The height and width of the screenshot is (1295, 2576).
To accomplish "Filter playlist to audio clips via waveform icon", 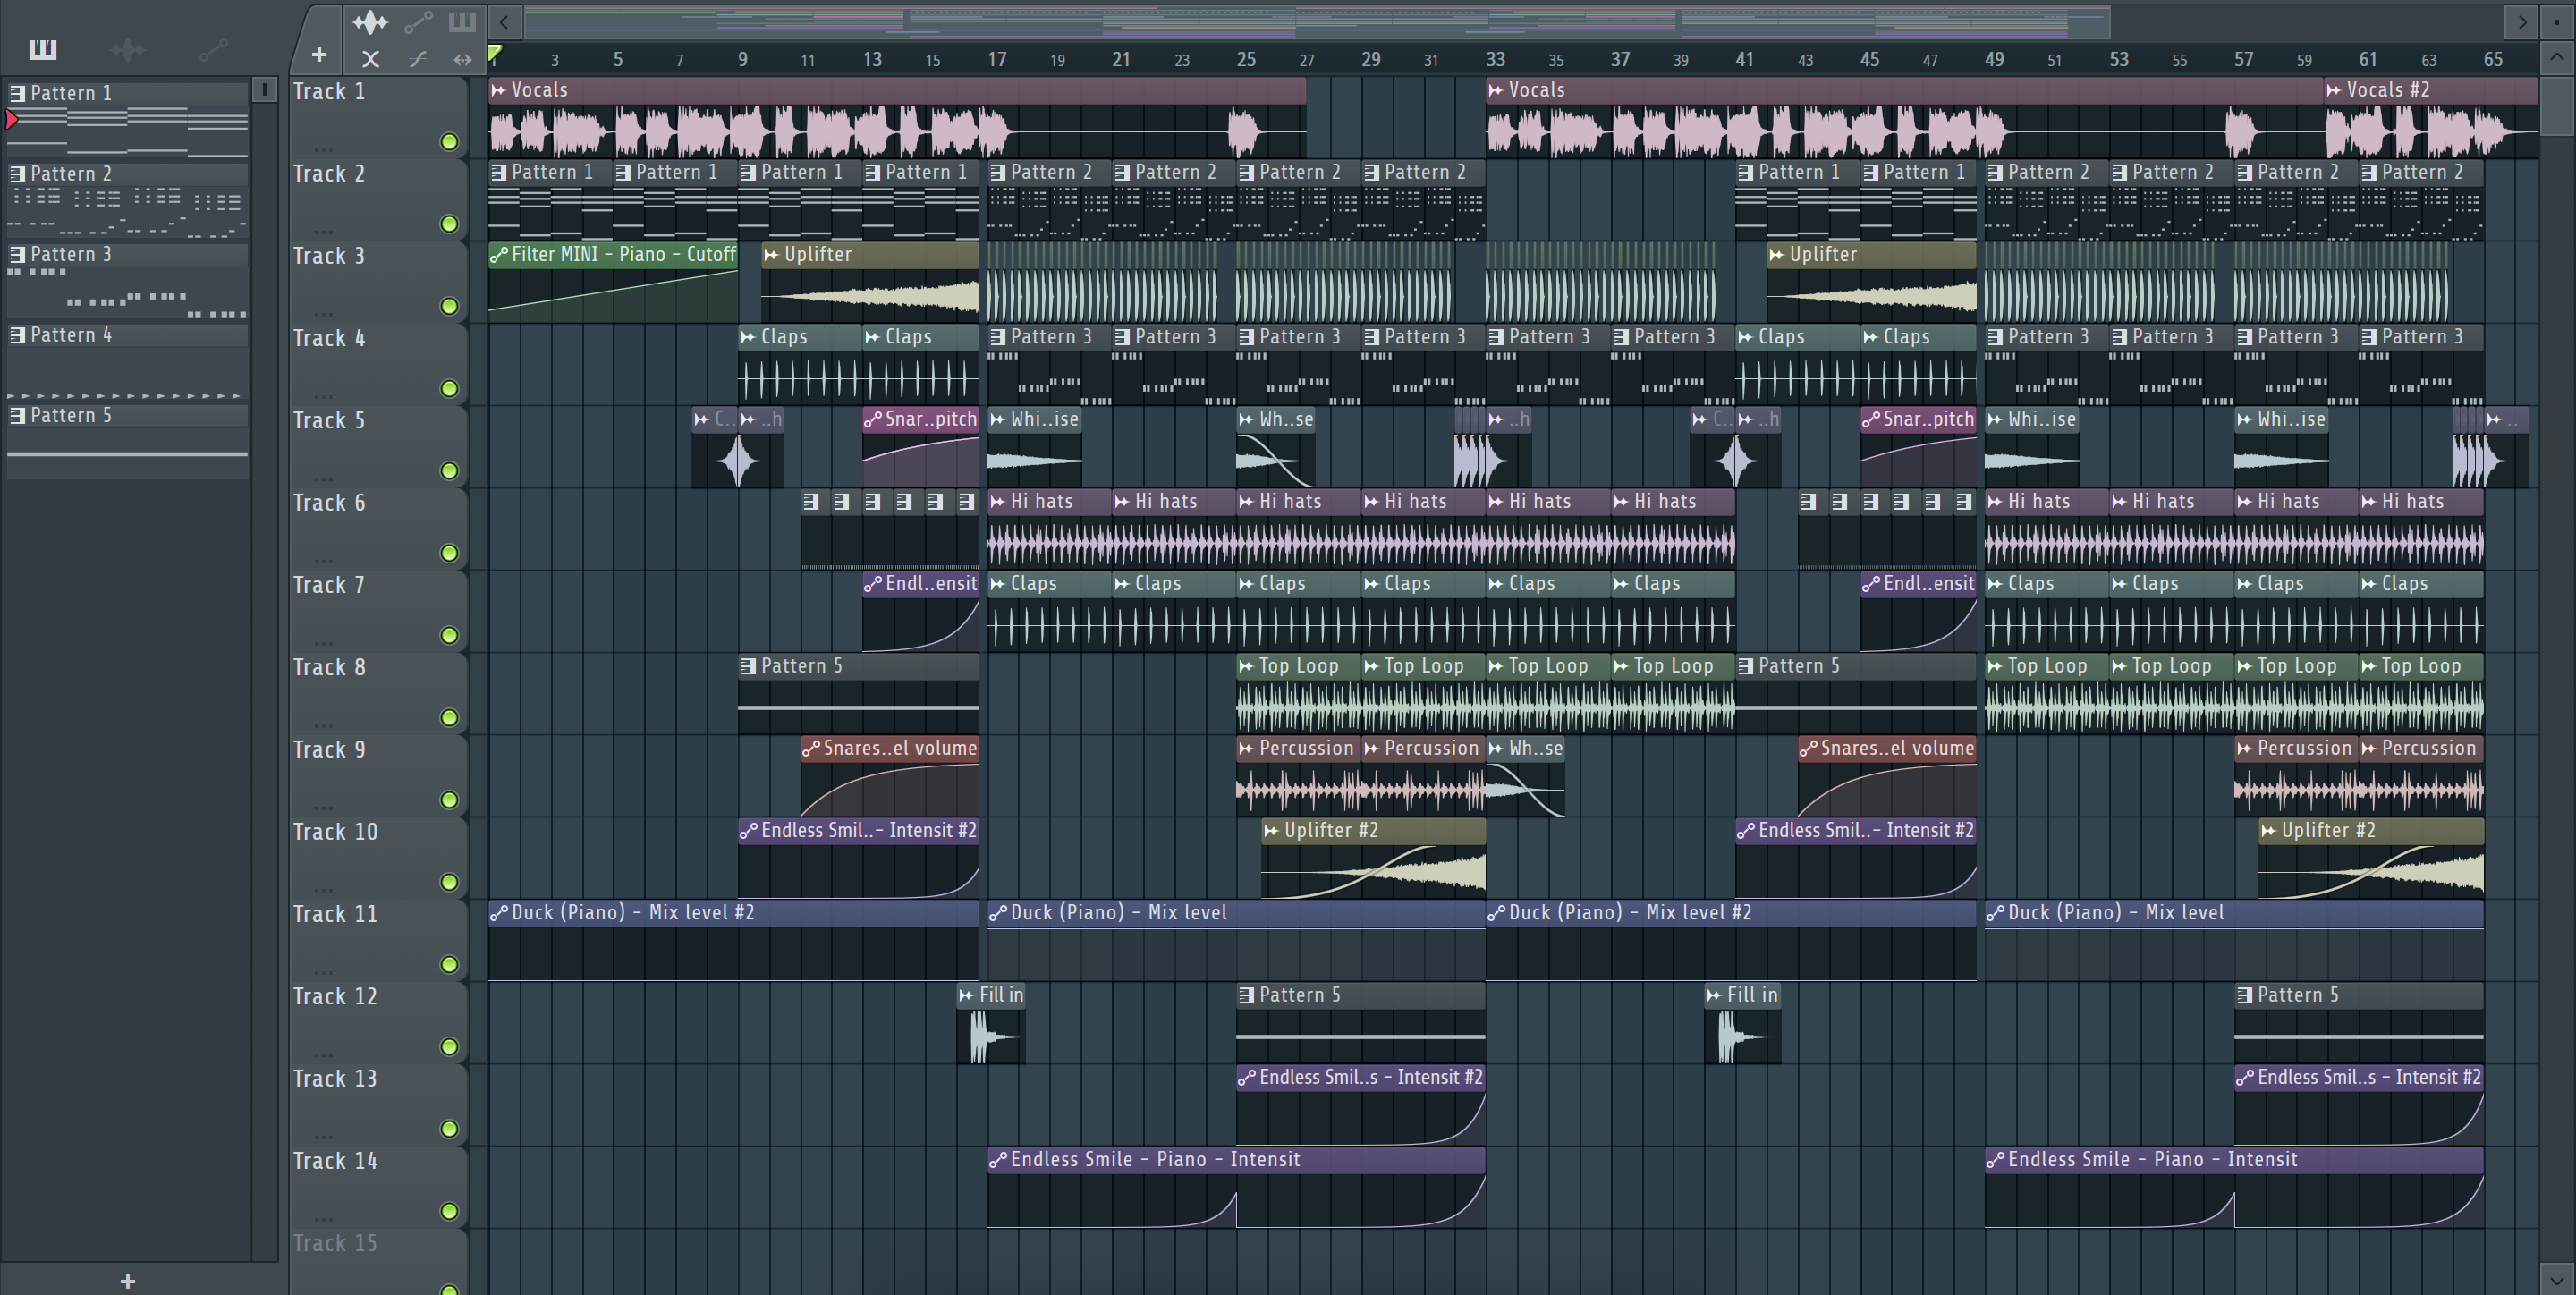I will point(370,21).
